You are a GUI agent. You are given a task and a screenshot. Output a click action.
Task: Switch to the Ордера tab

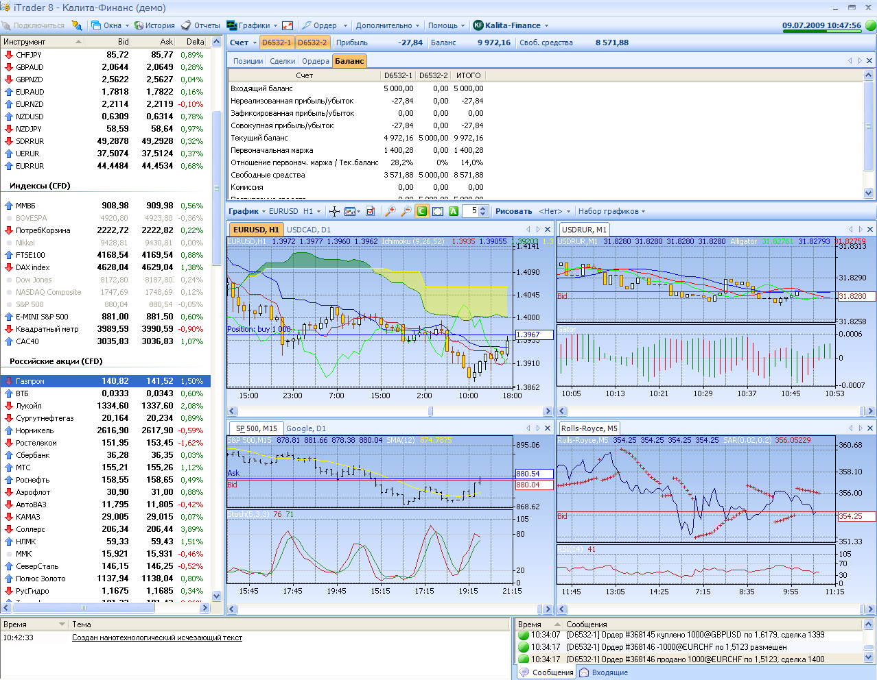(316, 61)
